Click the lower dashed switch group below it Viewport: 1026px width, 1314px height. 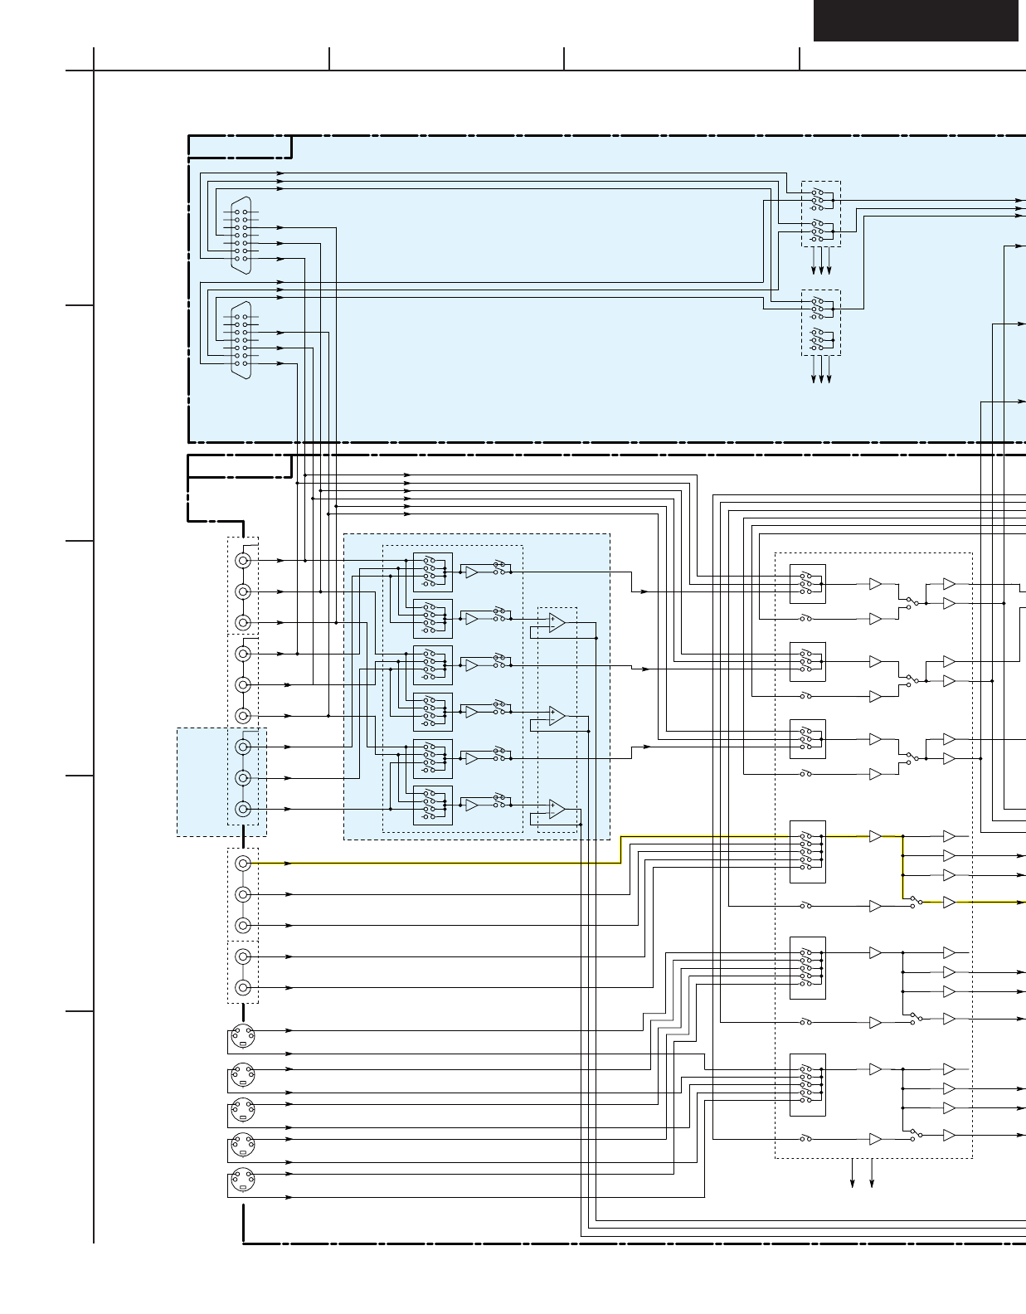[821, 323]
